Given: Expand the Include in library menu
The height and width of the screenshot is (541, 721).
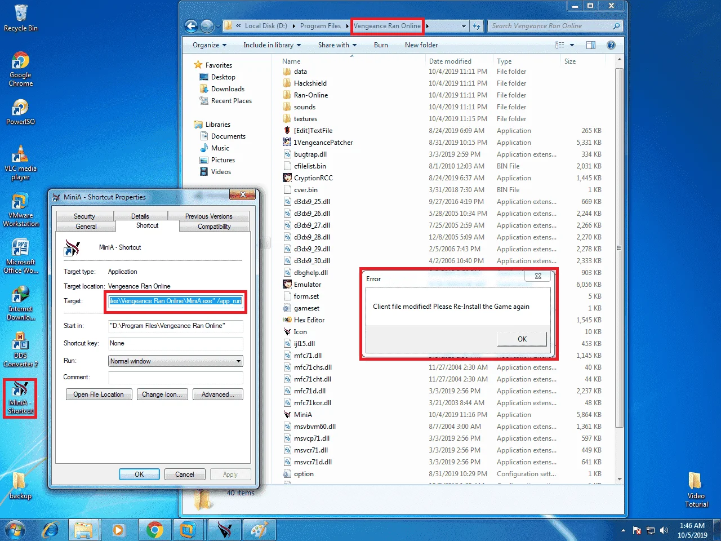Looking at the screenshot, I should pyautogui.click(x=272, y=45).
